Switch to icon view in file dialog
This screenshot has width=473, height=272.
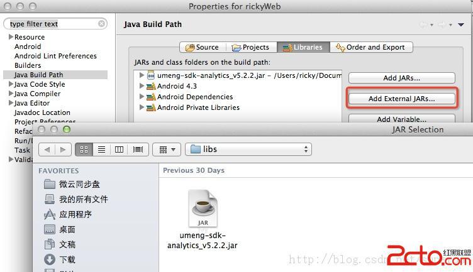click(x=84, y=150)
